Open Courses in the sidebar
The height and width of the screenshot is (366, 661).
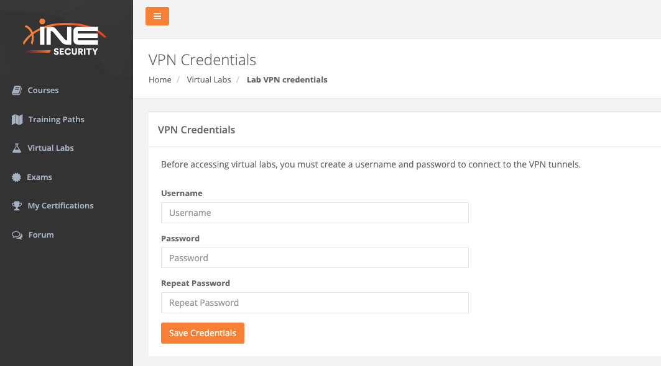[43, 91]
